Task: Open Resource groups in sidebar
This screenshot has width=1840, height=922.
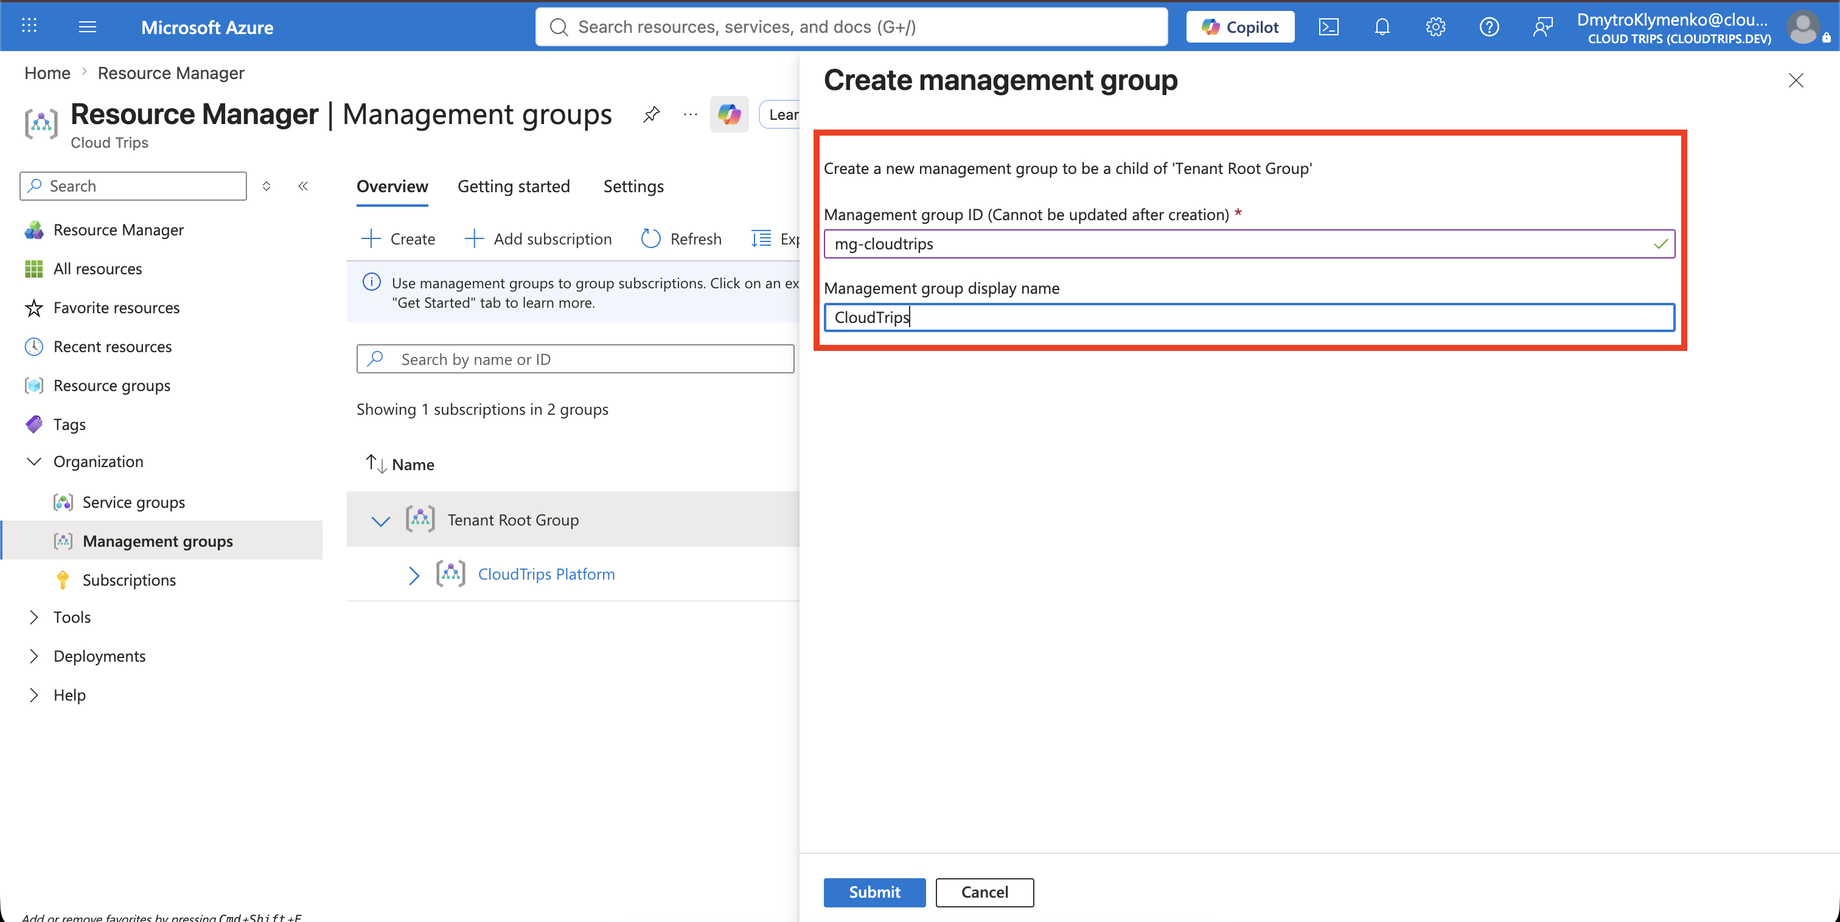Action: tap(112, 386)
